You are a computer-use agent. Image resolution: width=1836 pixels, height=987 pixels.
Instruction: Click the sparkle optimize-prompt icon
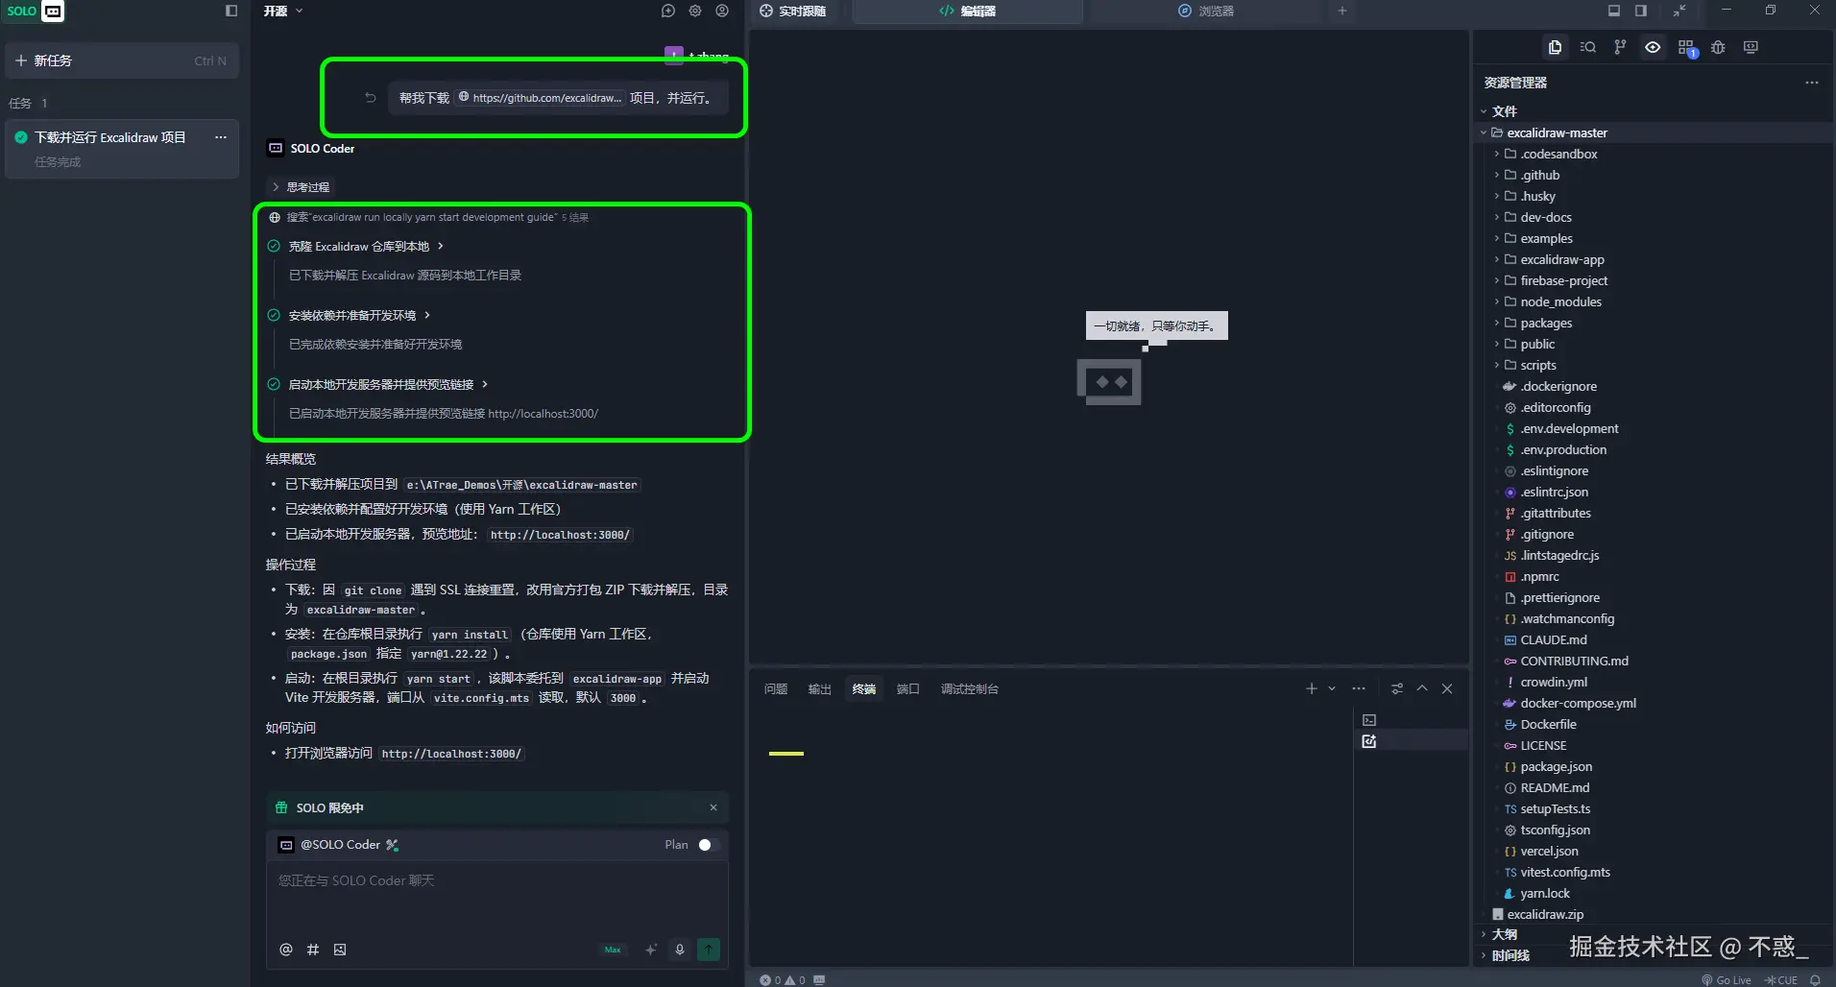point(651,950)
